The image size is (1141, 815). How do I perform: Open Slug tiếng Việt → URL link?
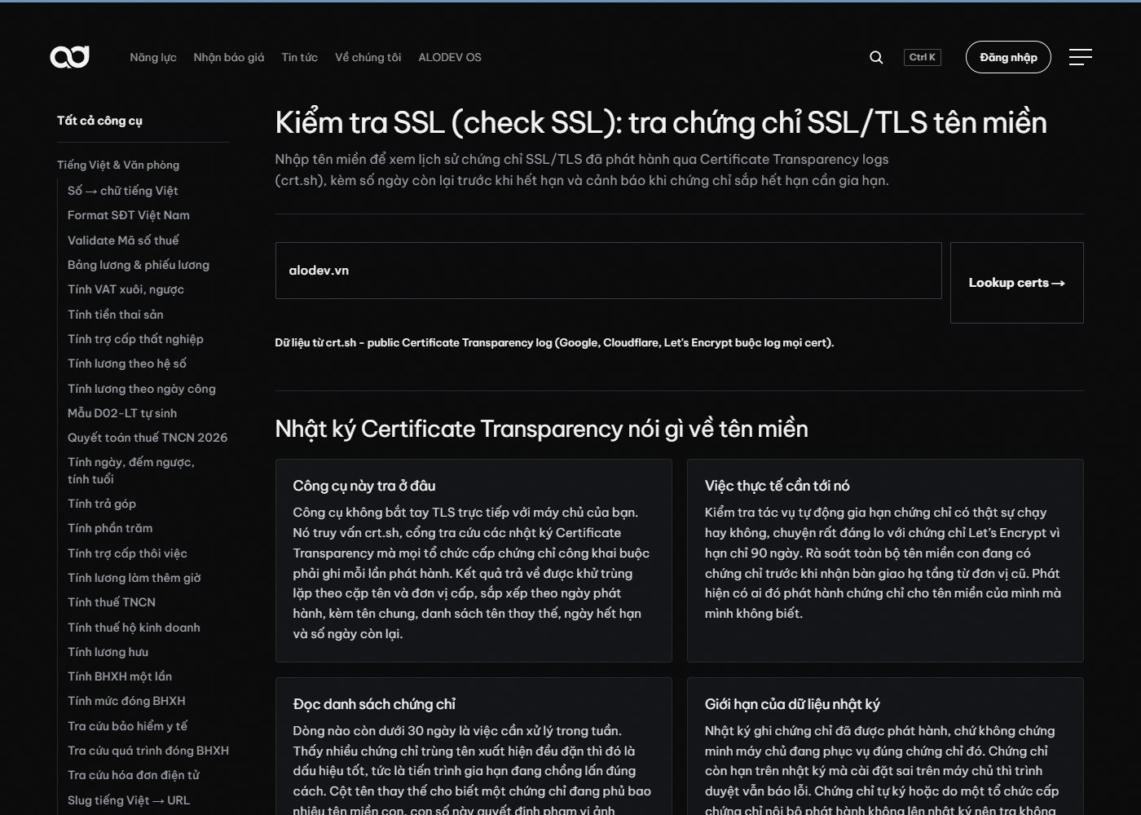[129, 800]
